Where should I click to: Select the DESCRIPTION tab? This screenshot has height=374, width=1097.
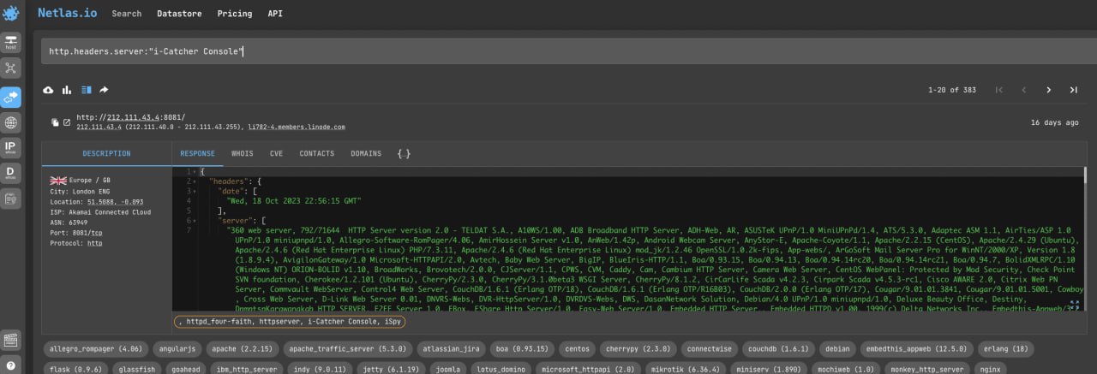[107, 154]
